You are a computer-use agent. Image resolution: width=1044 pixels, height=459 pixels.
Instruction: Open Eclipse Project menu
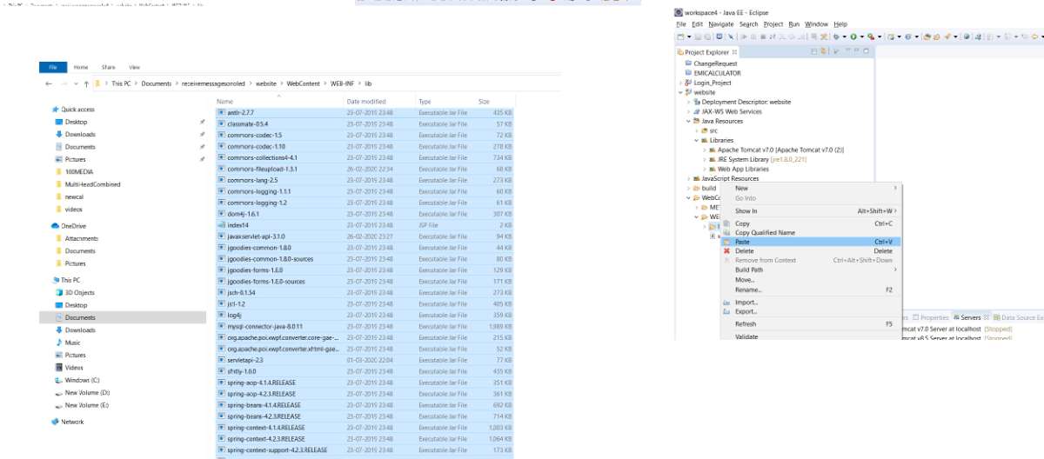click(x=773, y=24)
